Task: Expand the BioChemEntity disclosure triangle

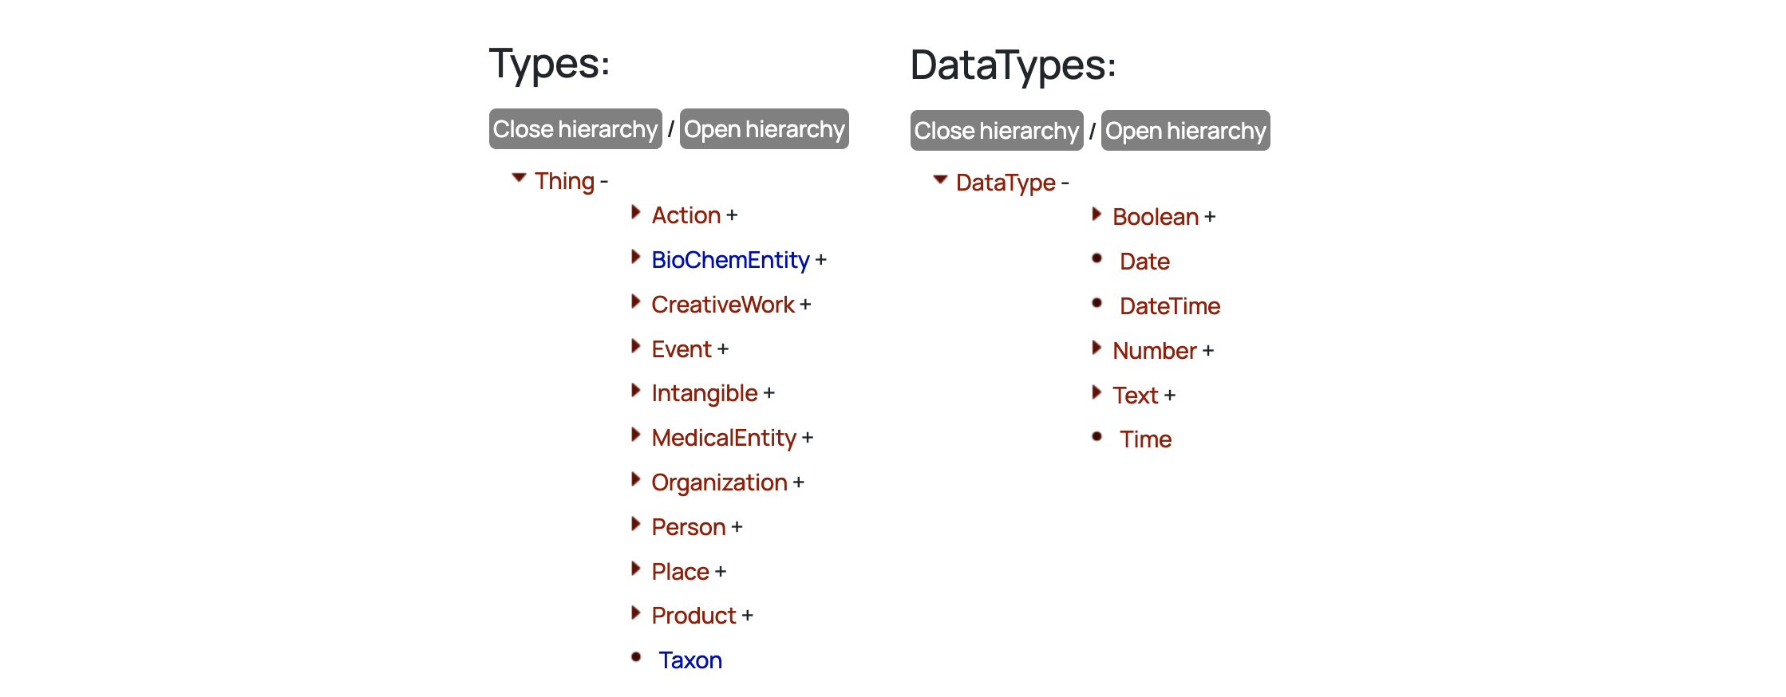Action: coord(635,257)
